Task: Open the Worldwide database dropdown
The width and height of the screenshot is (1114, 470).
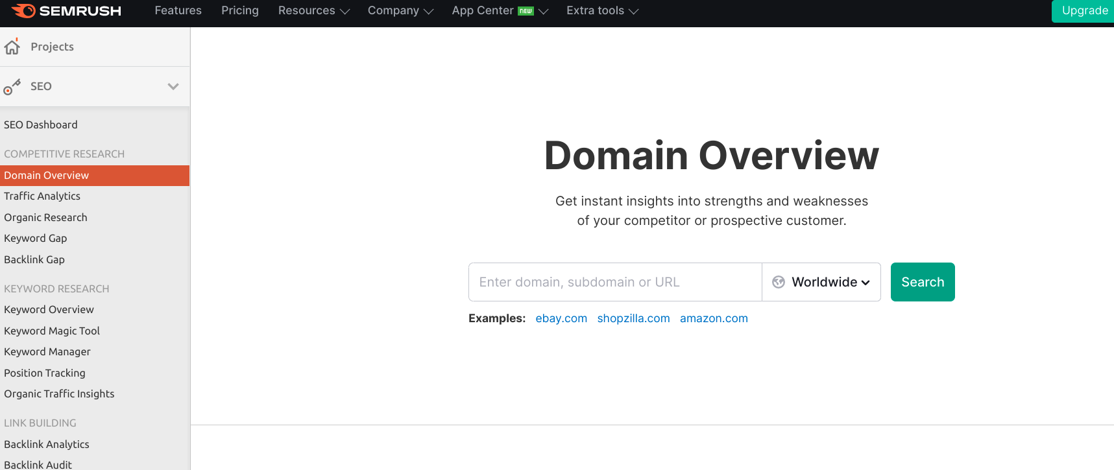Action: point(821,282)
